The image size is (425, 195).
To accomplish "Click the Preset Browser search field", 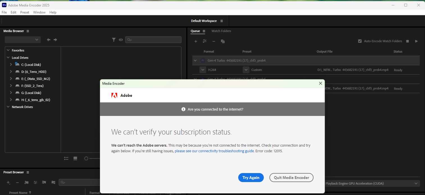I will point(79,182).
